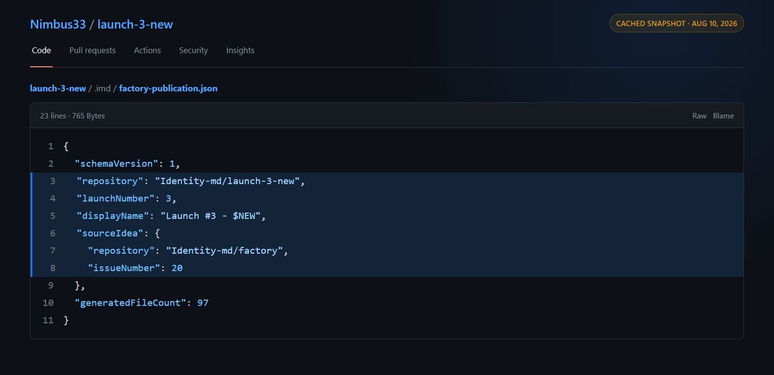Open the Nimbus33 owner link
This screenshot has height=375, width=774.
58,24
